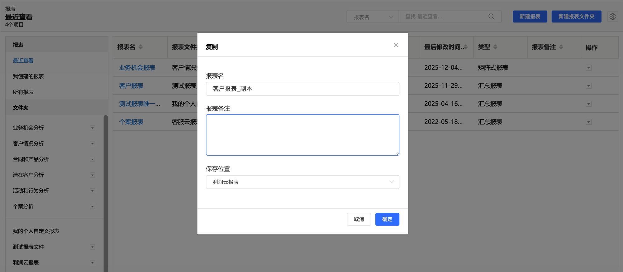Screen dimensions: 623x272
Task: Expand 业务机会分析 folder arrow
Action: click(92, 128)
